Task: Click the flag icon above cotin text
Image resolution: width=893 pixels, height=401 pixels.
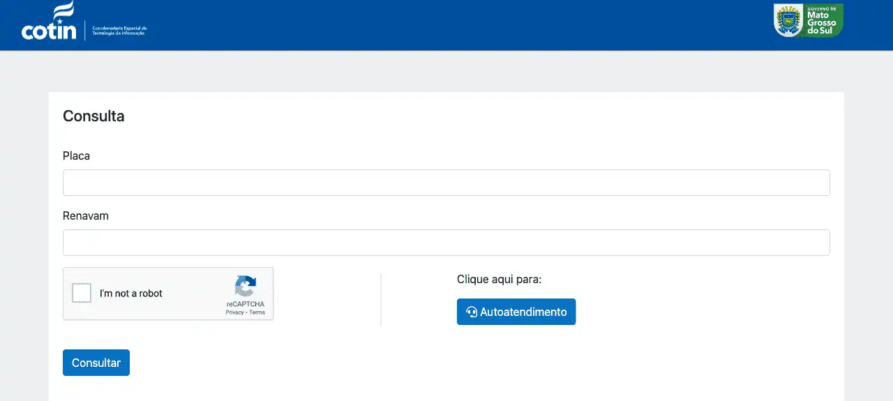Action: click(x=63, y=11)
